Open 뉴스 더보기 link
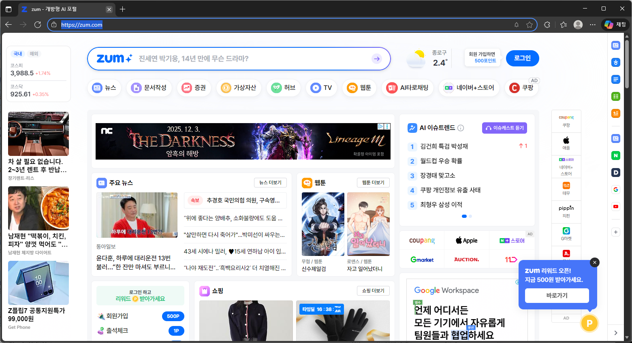Screen dimensions: 632x343 pos(270,183)
